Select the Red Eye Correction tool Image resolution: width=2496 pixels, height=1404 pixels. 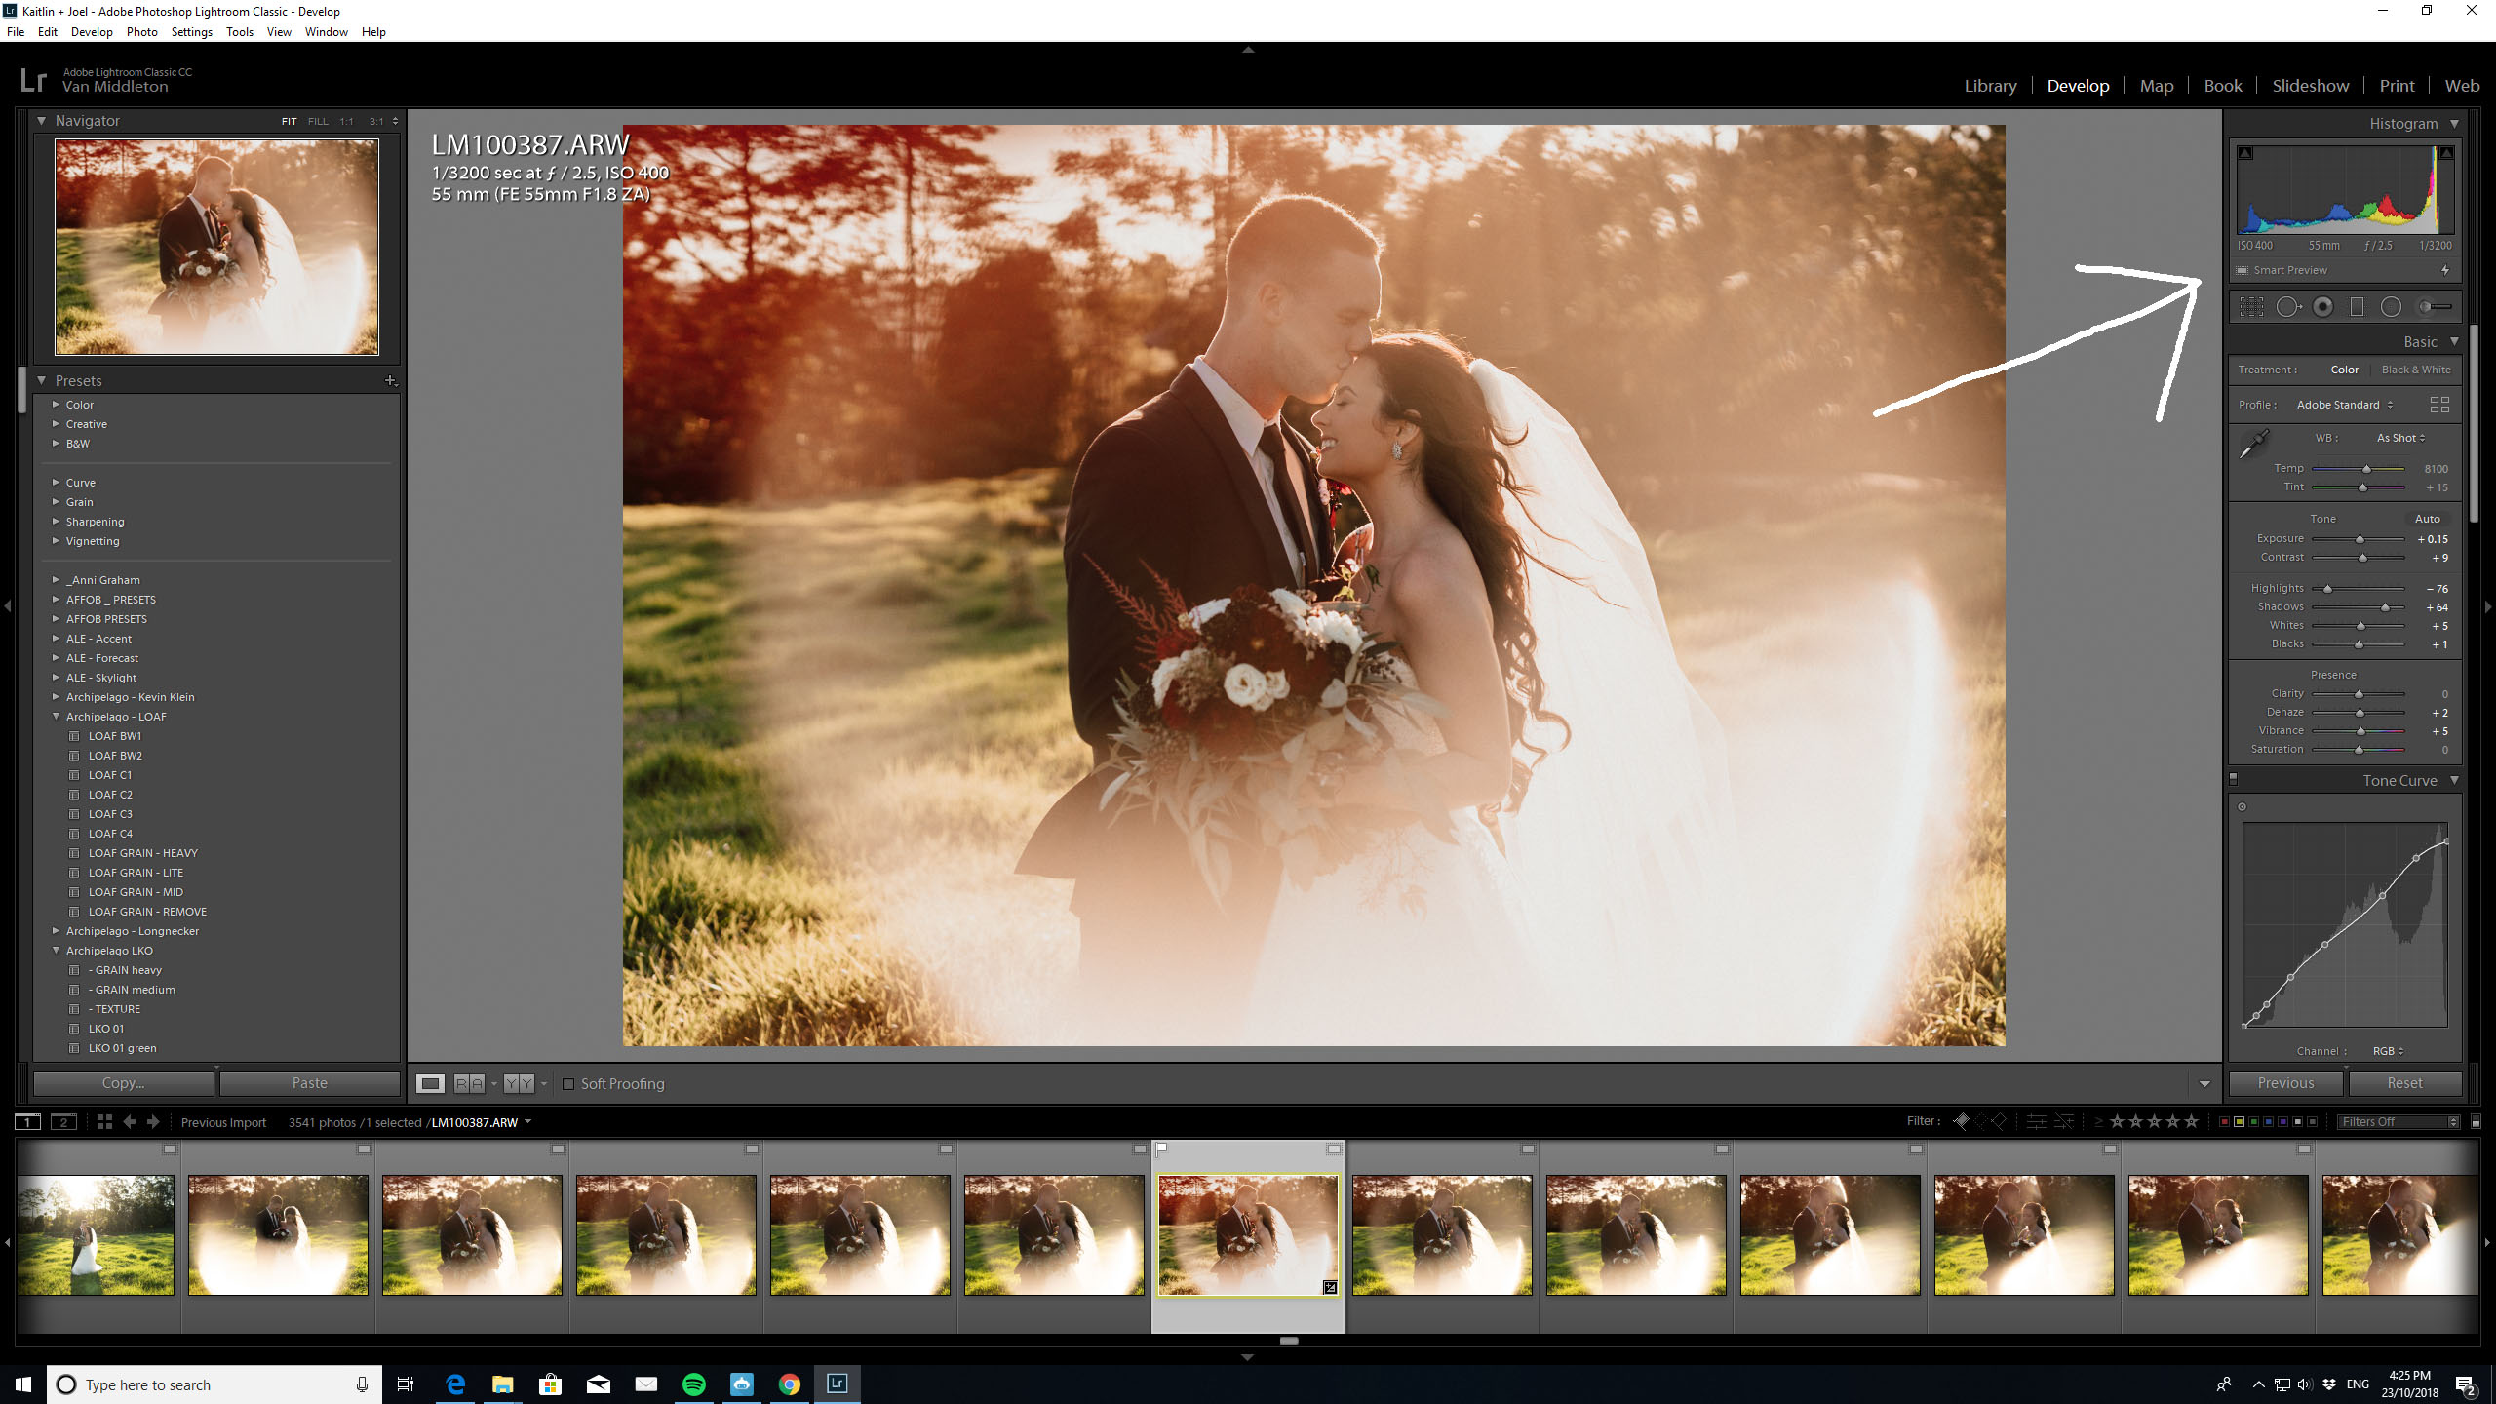pyautogui.click(x=2323, y=307)
